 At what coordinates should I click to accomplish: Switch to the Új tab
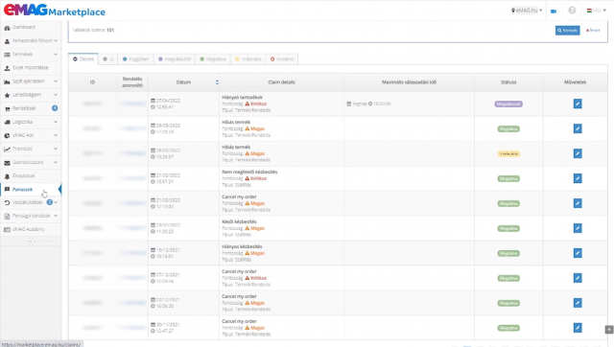coord(108,59)
